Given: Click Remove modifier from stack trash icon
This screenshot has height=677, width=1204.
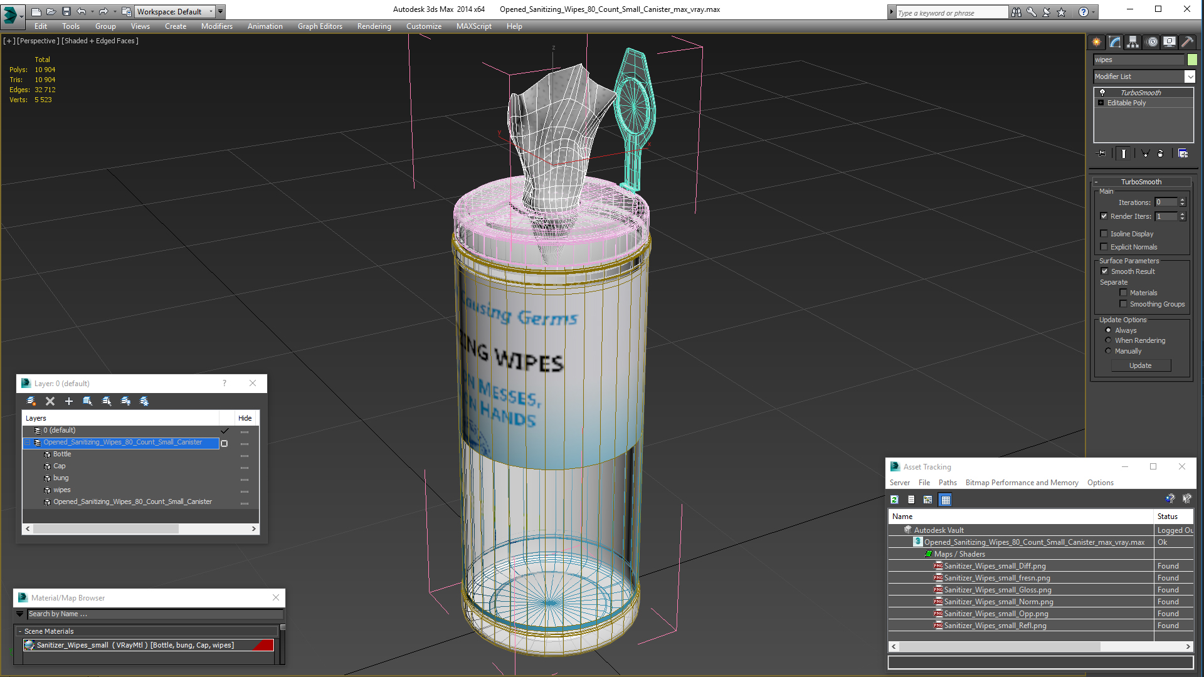Looking at the screenshot, I should coord(1160,154).
